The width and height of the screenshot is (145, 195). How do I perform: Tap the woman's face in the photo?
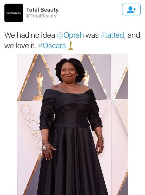tap(69, 74)
